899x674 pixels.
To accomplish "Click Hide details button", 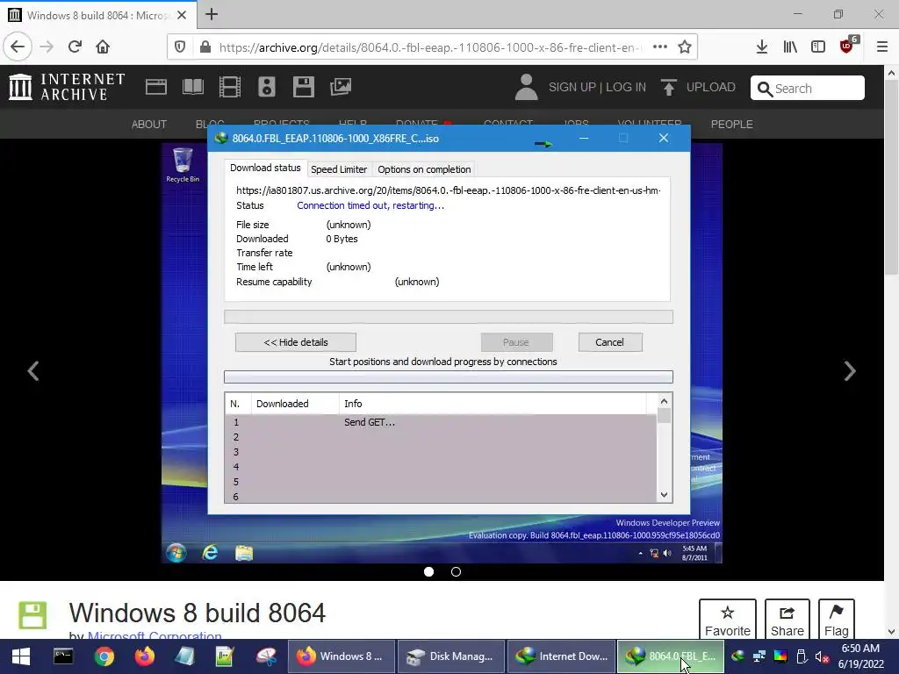I will (x=295, y=342).
